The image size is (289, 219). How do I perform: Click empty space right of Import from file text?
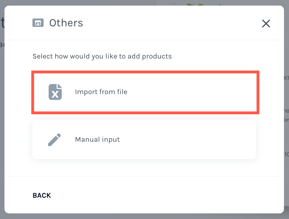pos(192,92)
